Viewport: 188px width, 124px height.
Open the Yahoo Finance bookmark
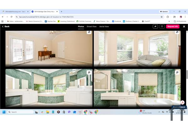[102, 21]
